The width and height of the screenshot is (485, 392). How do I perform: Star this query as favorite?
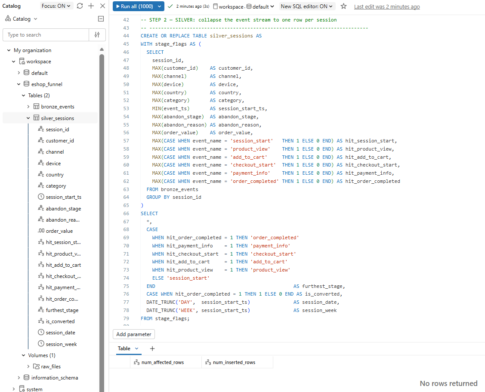tap(343, 6)
